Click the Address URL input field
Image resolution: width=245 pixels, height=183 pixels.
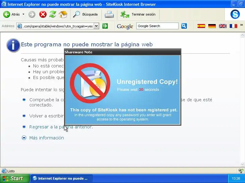(58, 26)
